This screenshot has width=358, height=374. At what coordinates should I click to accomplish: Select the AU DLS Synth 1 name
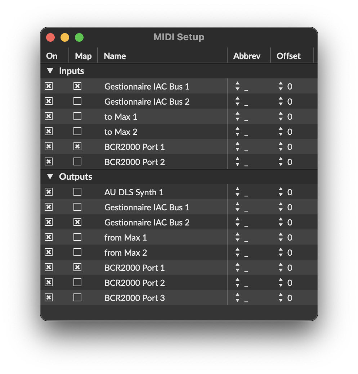click(134, 192)
